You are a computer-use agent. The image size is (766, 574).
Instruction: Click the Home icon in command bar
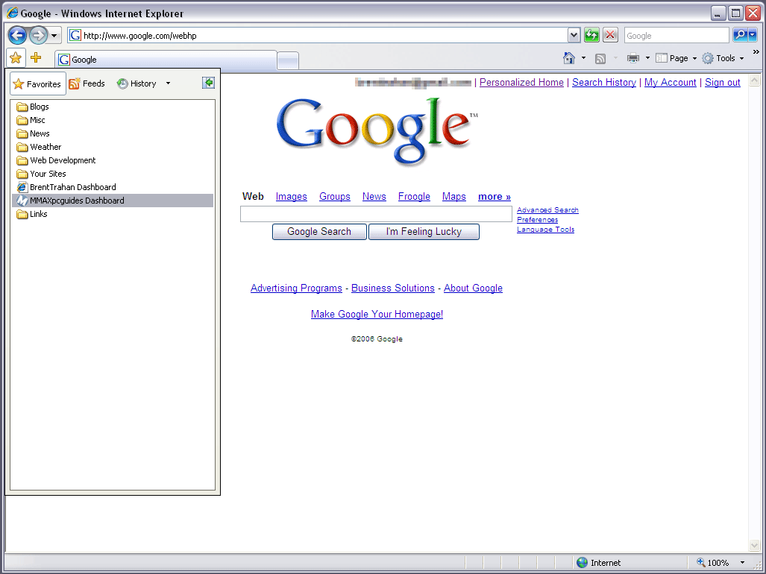tap(569, 58)
